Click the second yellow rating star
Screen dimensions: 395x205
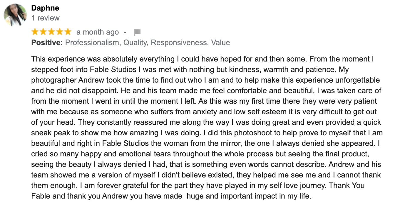pyautogui.click(x=43, y=32)
